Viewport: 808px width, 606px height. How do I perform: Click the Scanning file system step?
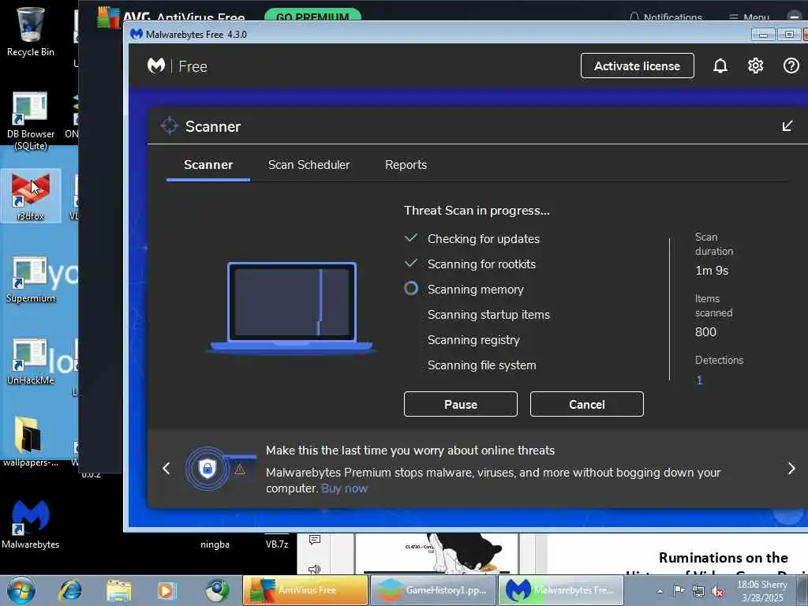482,365
